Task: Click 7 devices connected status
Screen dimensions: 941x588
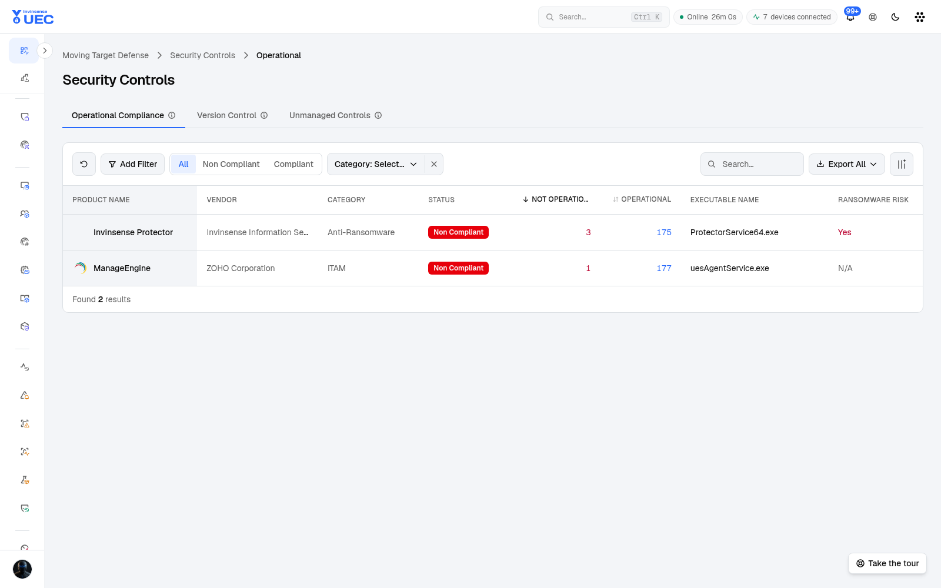Action: [792, 17]
